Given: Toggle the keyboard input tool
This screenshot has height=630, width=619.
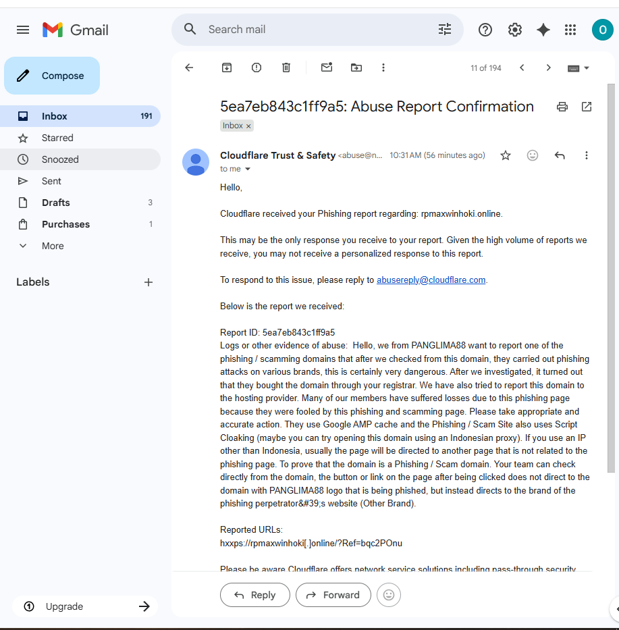Looking at the screenshot, I should (x=573, y=68).
